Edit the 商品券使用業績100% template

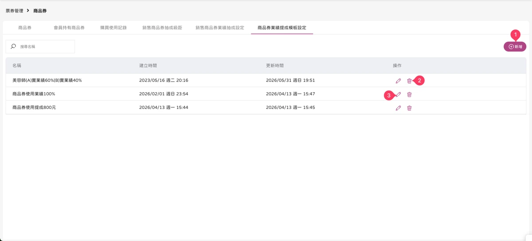398,94
